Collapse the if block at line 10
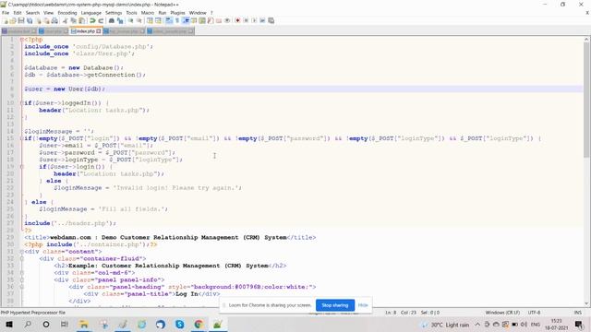 (22, 102)
